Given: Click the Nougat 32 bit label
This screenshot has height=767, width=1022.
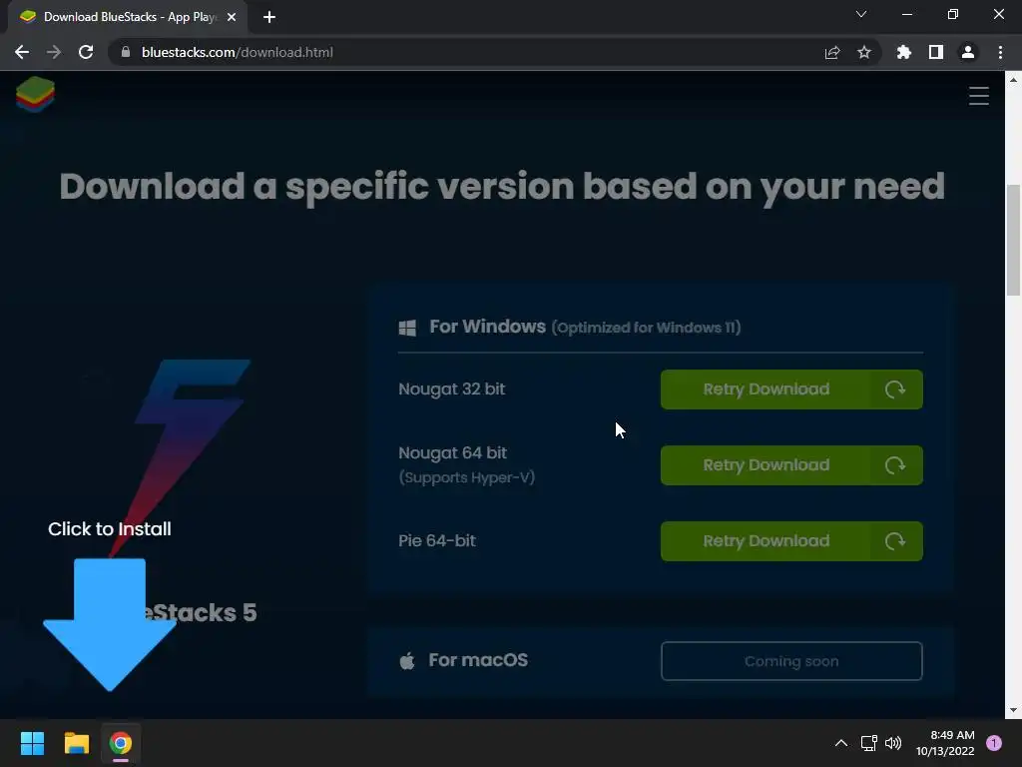Looking at the screenshot, I should click(x=452, y=389).
